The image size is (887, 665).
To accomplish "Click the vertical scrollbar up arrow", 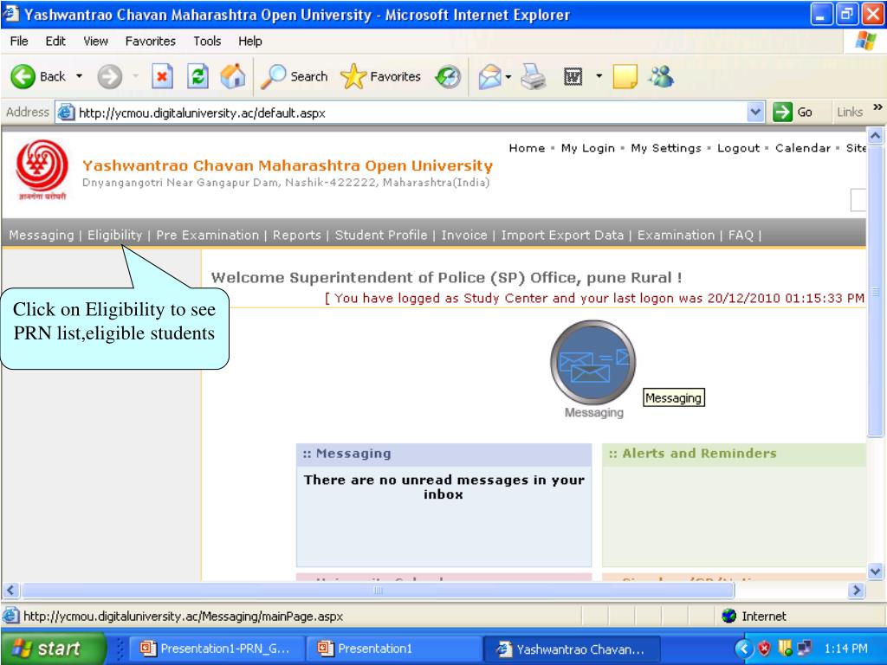I will point(875,136).
